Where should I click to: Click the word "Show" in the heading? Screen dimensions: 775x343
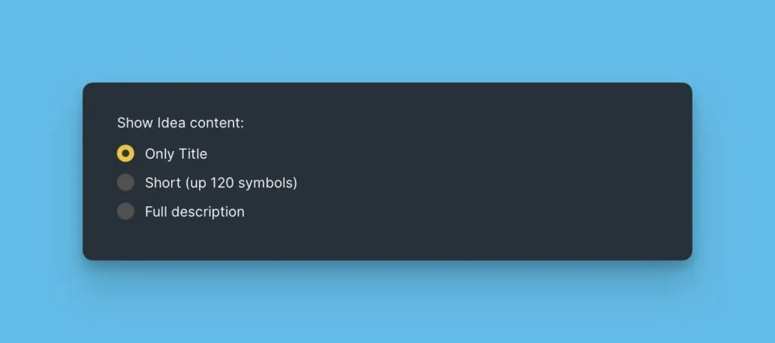pos(135,122)
